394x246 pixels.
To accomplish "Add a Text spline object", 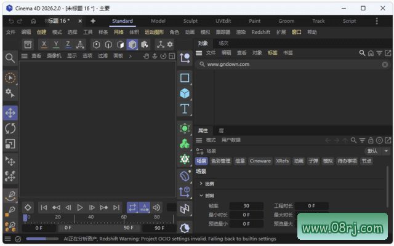I will (x=185, y=109).
